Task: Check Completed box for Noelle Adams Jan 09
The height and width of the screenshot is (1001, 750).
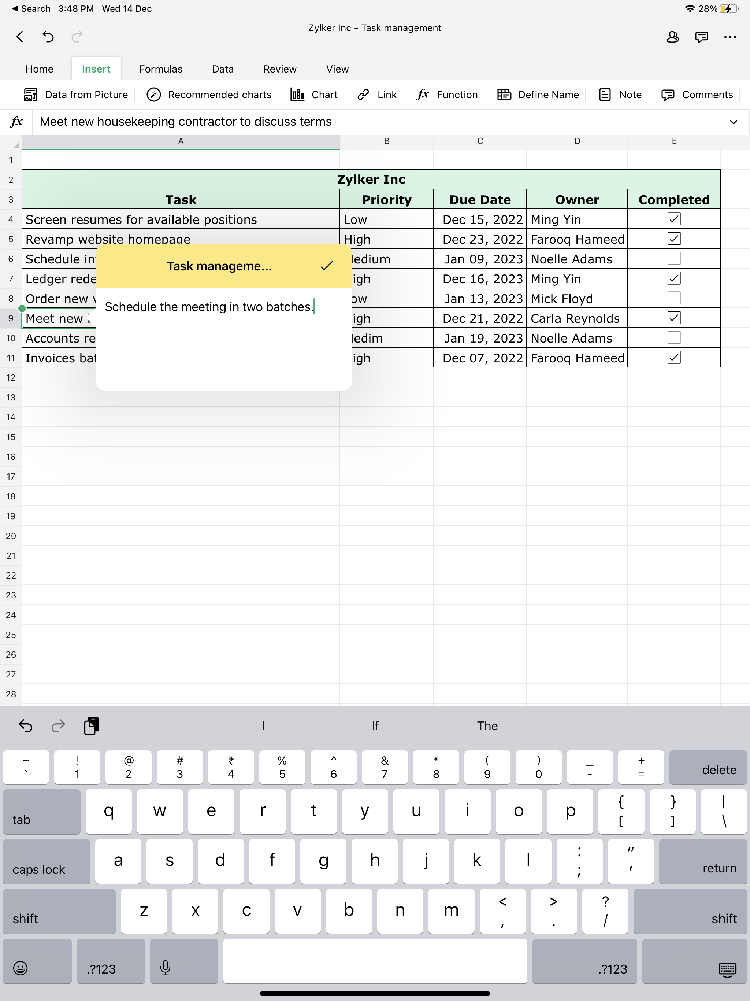Action: 673,259
